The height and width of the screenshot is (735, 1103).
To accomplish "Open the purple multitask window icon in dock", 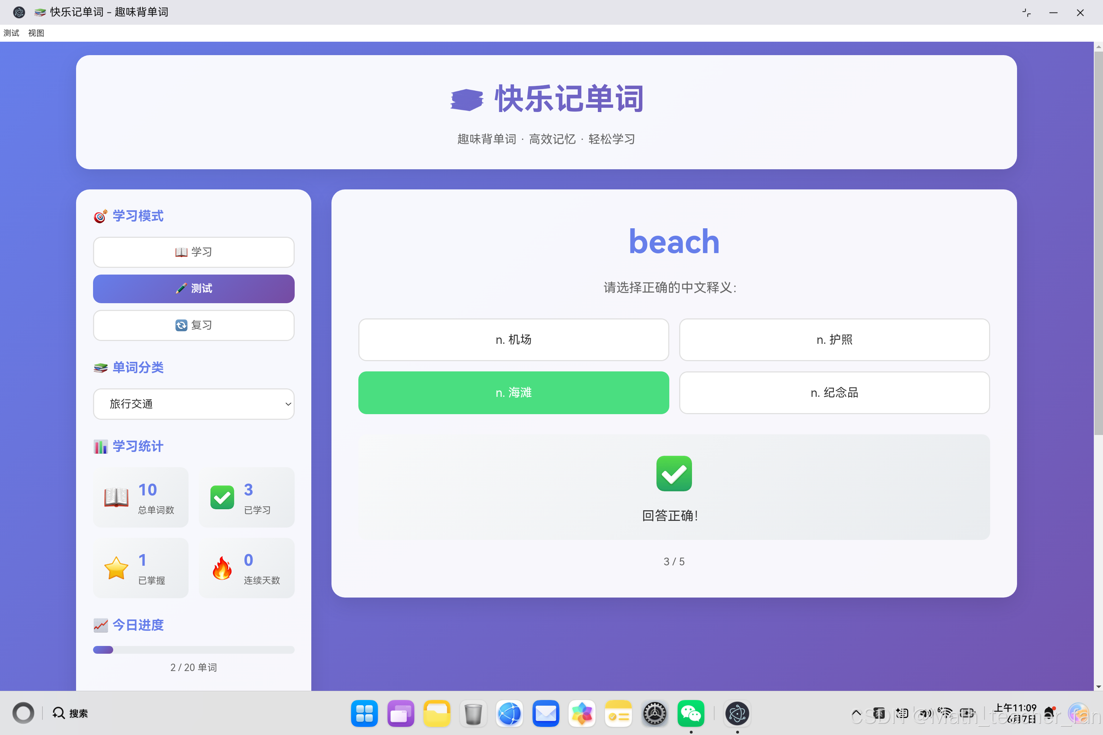I will coord(400,713).
